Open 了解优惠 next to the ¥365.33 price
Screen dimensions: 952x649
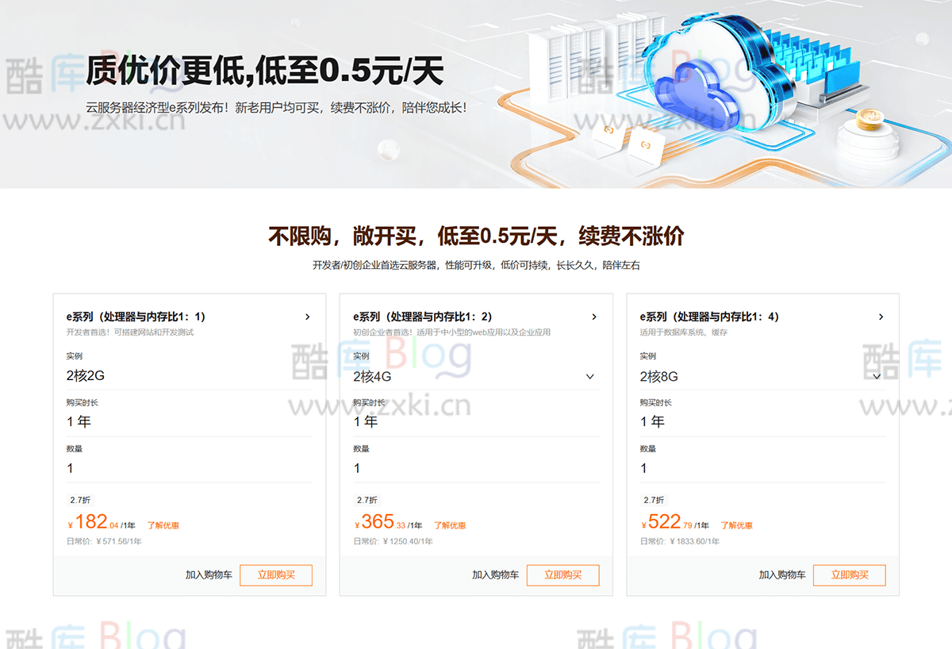coord(450,525)
